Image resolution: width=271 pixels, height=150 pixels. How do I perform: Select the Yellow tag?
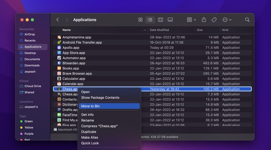point(29,127)
